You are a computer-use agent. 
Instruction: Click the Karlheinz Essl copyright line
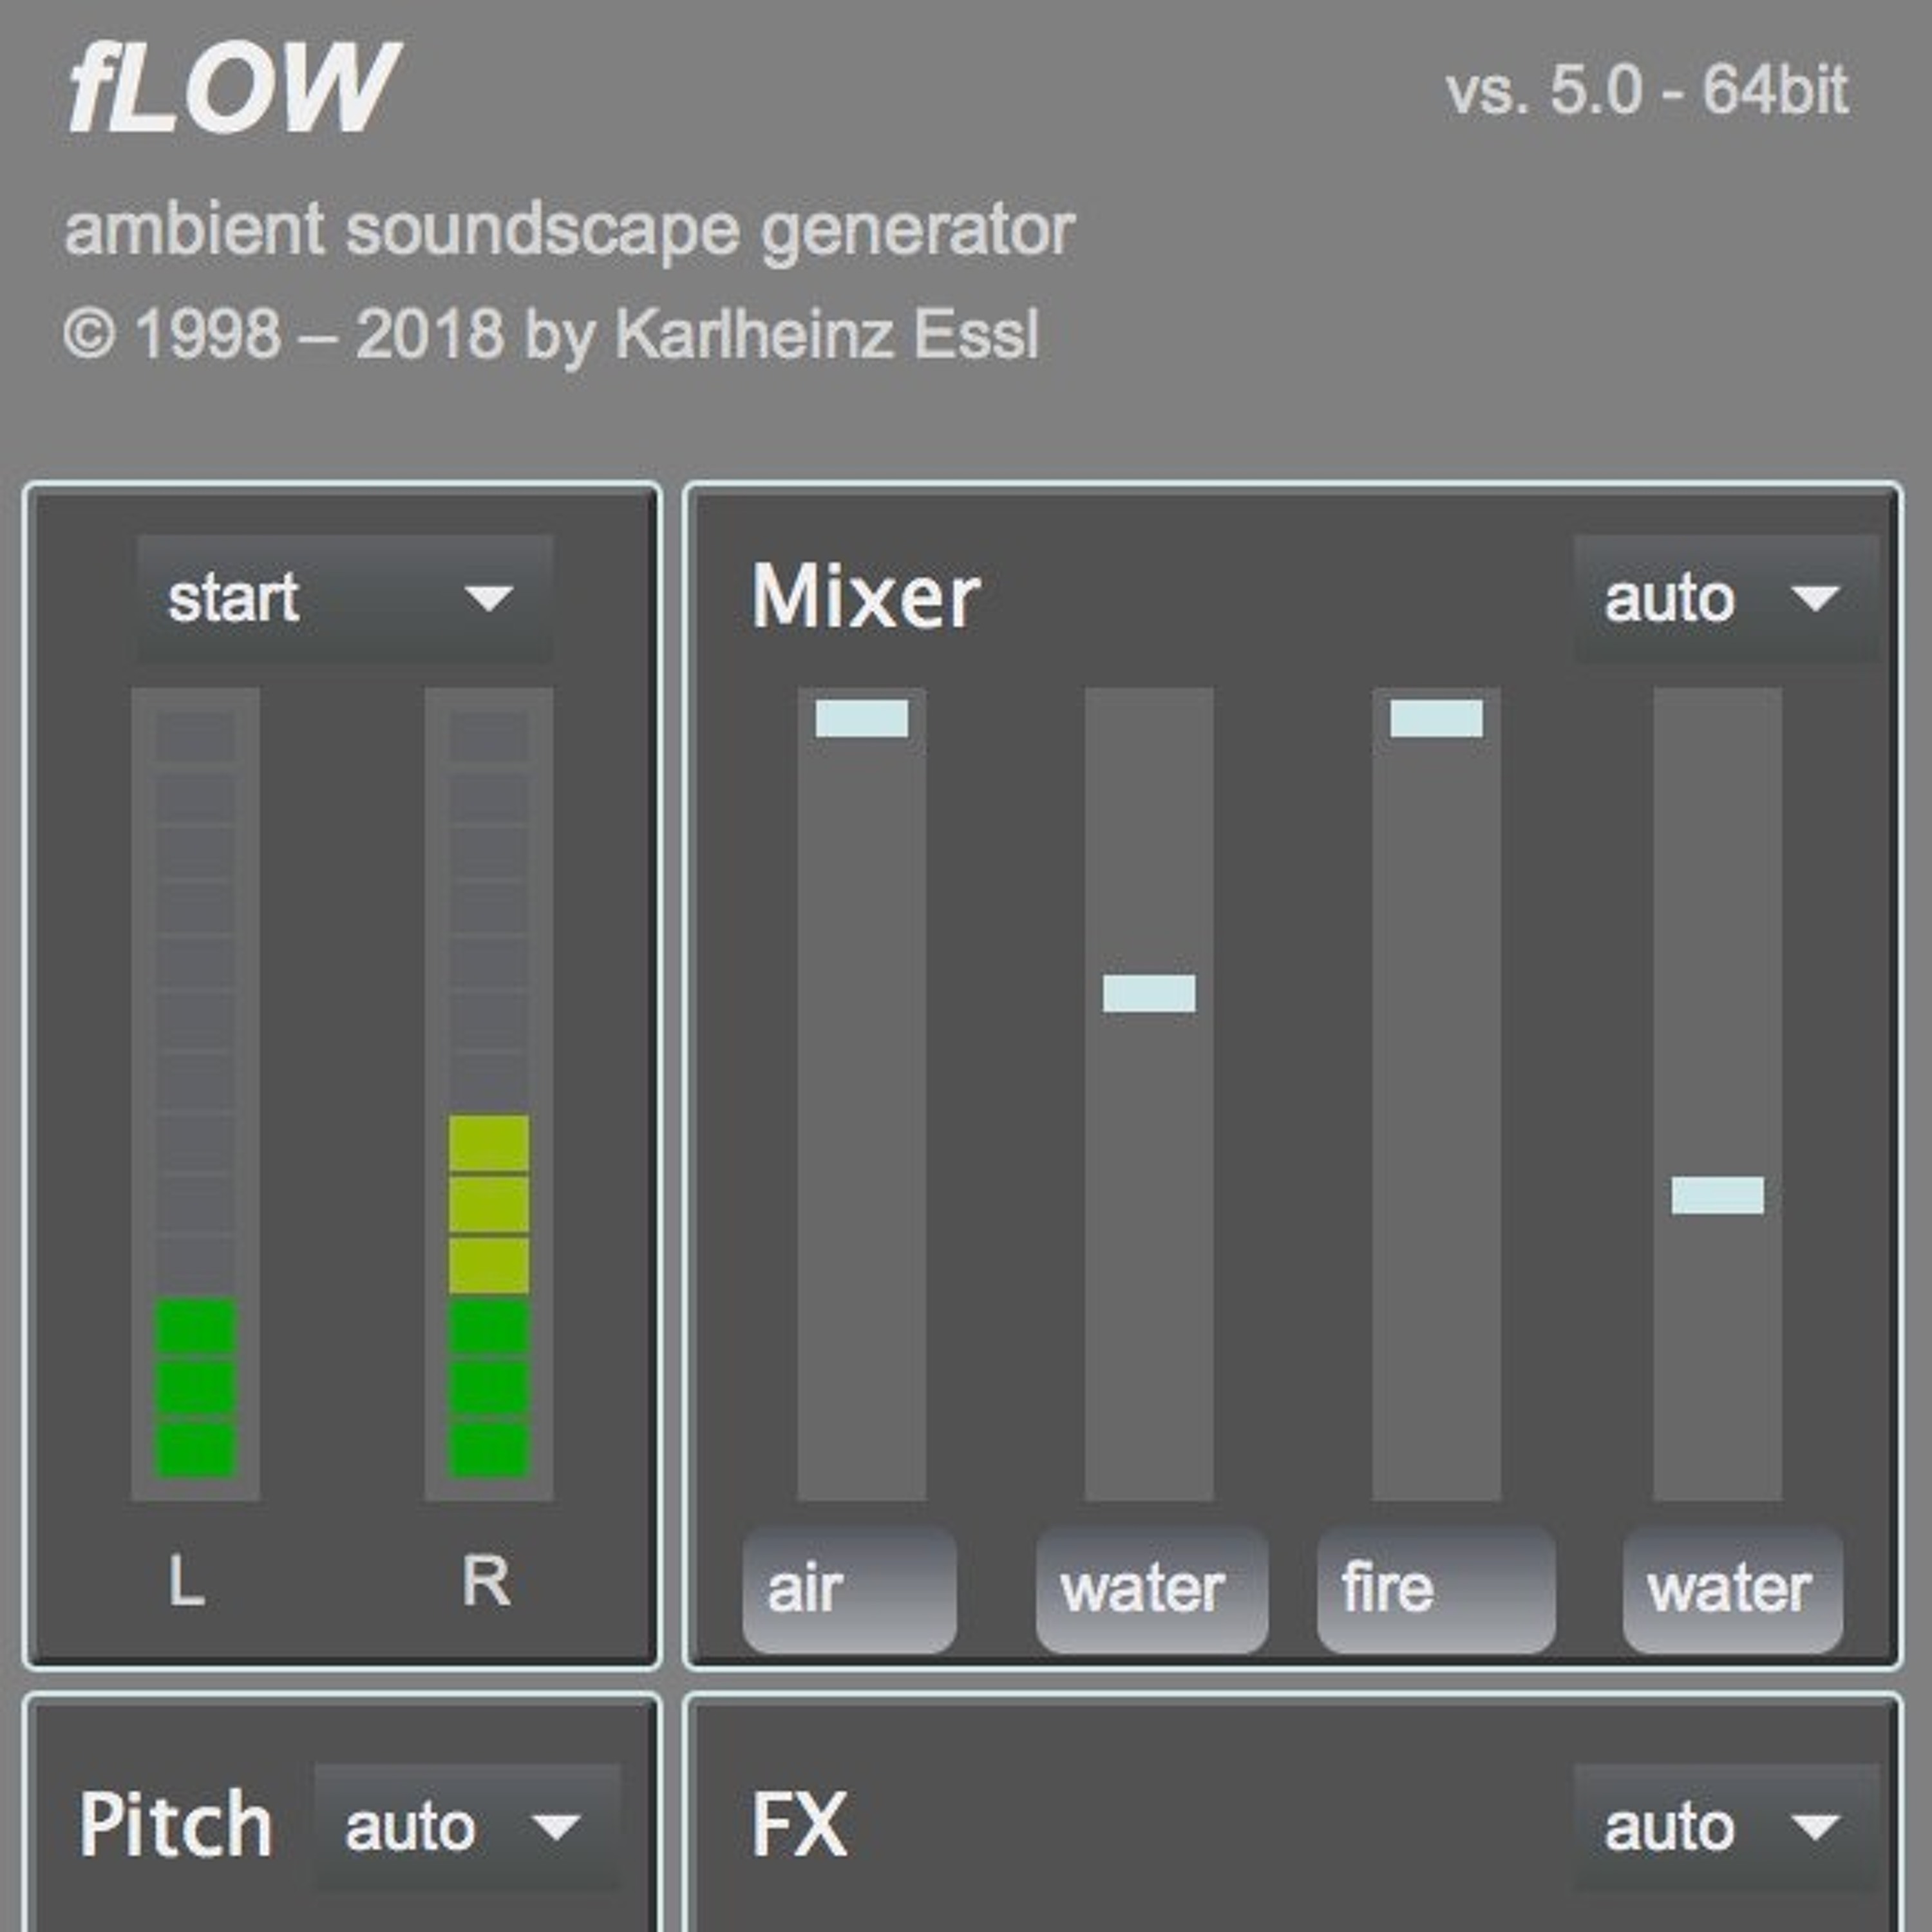tap(551, 334)
